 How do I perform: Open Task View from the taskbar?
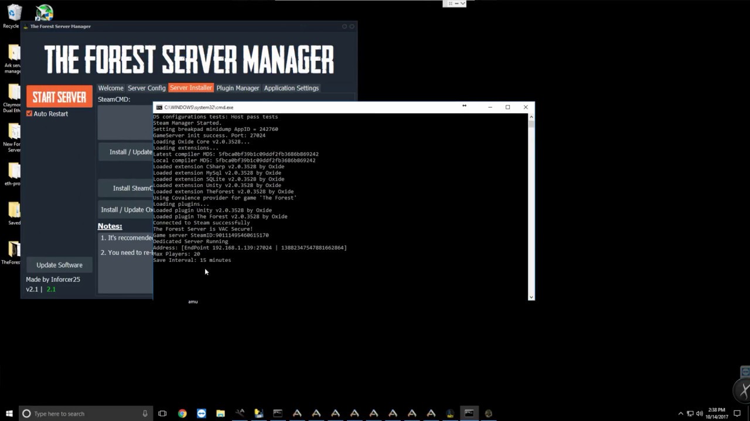tap(162, 413)
